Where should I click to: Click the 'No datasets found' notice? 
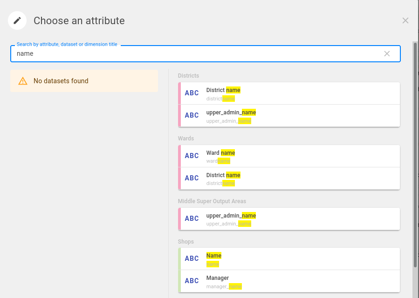[84, 81]
